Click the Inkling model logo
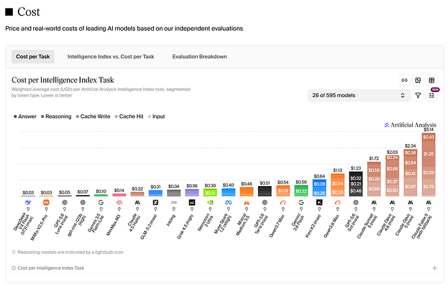 173,203
